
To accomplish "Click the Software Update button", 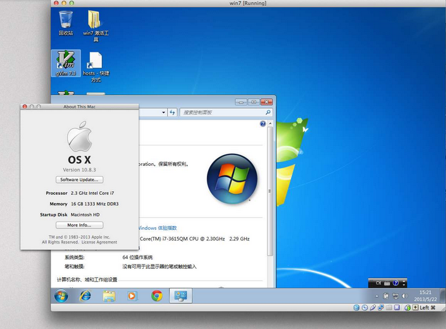I will click(x=79, y=180).
